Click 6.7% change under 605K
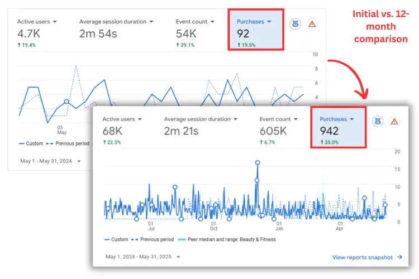This screenshot has width=419, height=279. click(x=267, y=142)
